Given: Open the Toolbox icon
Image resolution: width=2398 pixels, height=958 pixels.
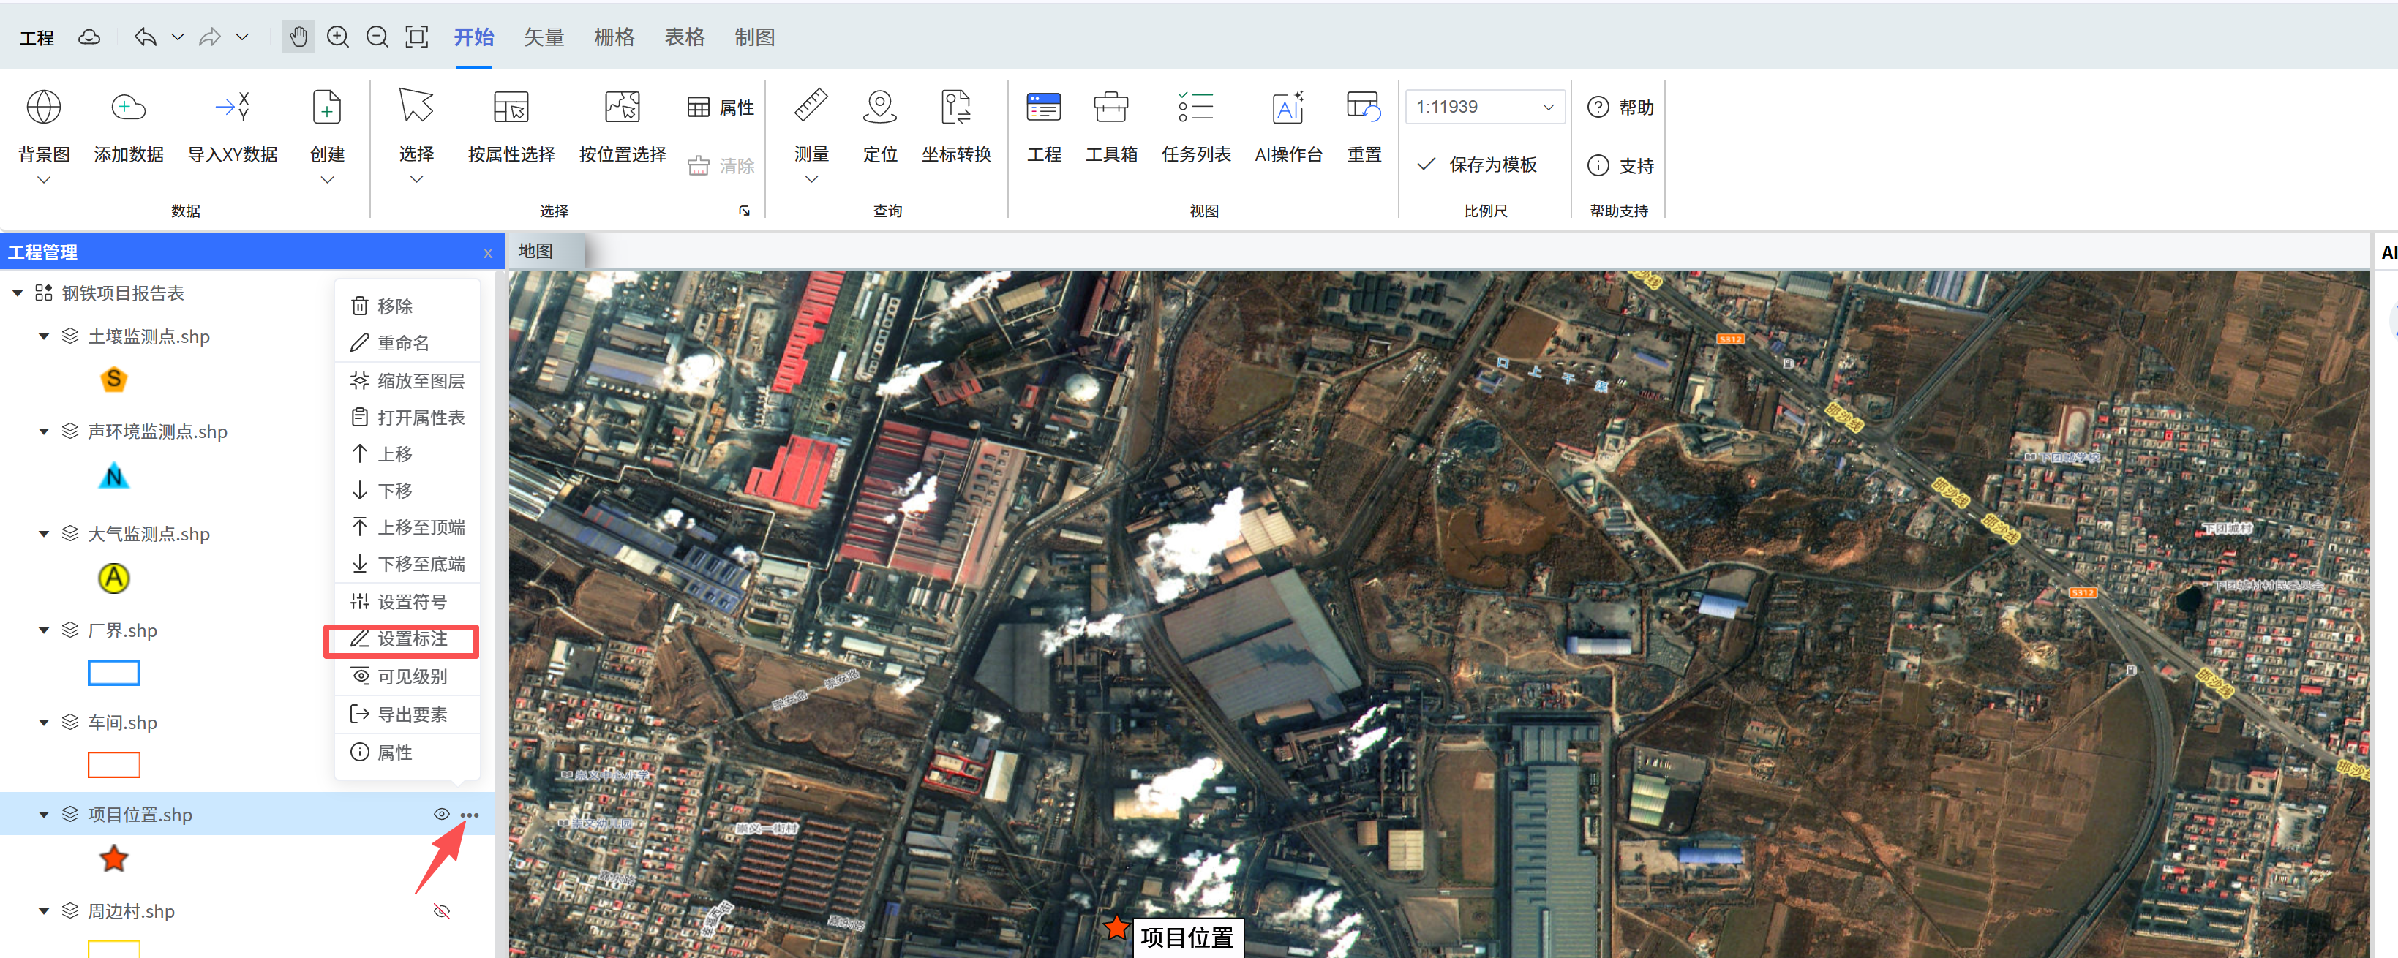Looking at the screenshot, I should point(1110,108).
